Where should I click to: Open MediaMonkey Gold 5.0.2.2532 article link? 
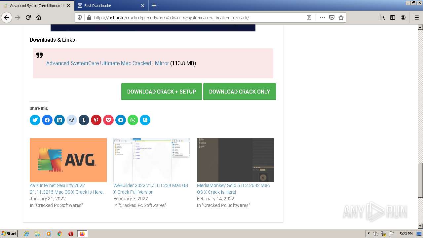[233, 189]
